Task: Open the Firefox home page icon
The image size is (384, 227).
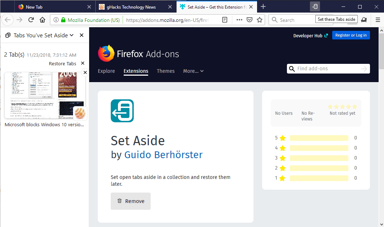Action: (x=42, y=20)
